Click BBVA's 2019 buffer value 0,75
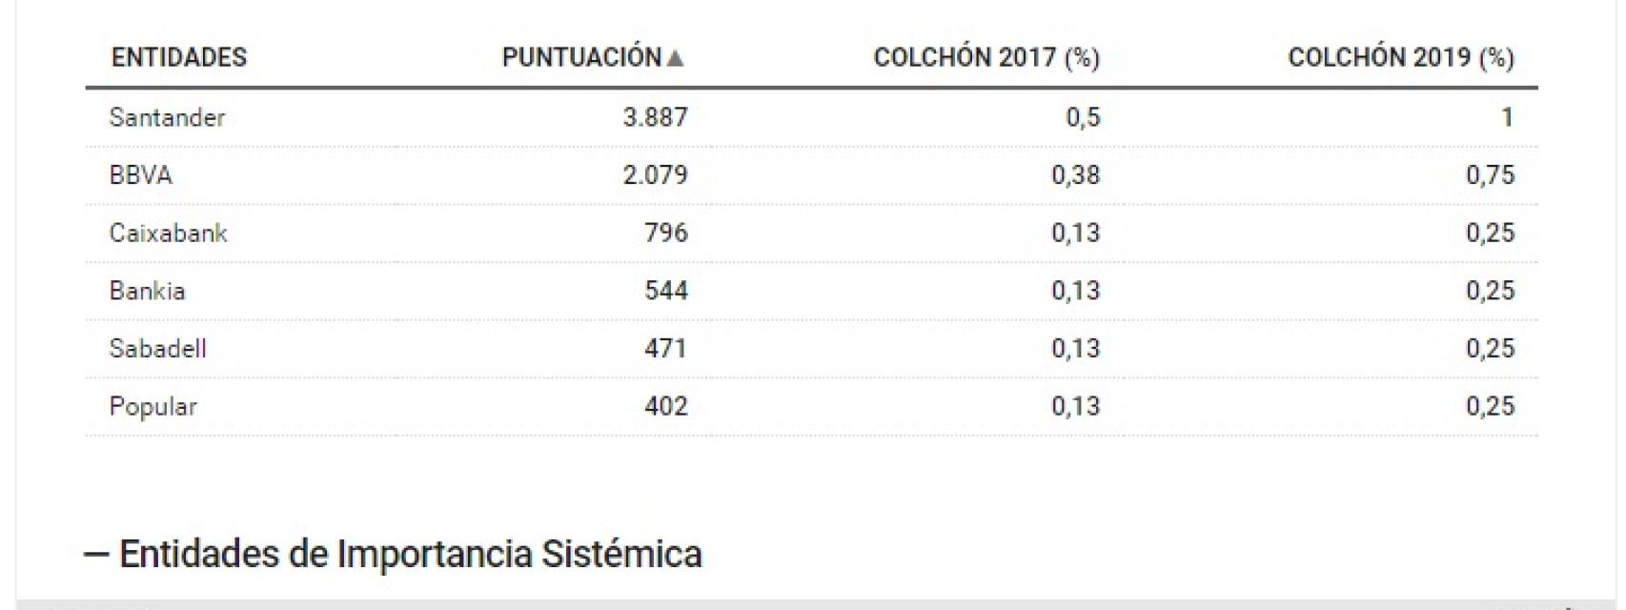The image size is (1626, 610). [x=1490, y=175]
